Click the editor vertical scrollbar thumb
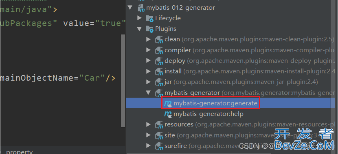The height and width of the screenshot is (154, 338). pyautogui.click(x=123, y=80)
